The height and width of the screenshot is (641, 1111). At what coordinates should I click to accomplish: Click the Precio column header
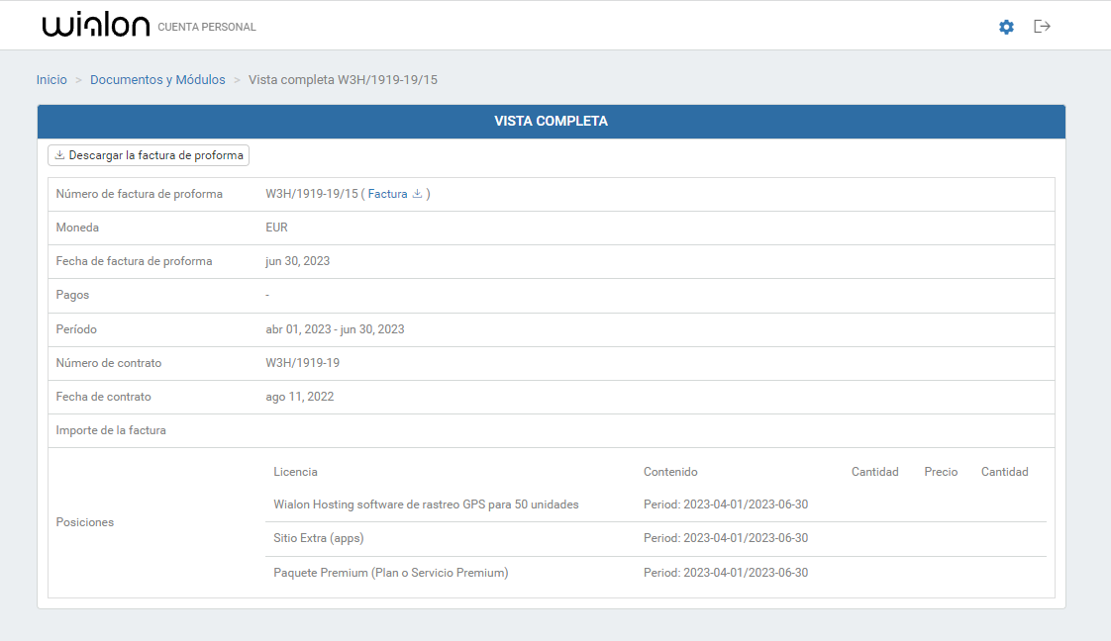[941, 472]
